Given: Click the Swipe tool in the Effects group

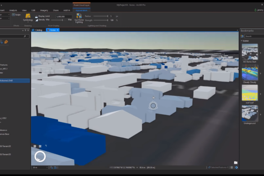Looking at the screenshot, I should (16, 15).
